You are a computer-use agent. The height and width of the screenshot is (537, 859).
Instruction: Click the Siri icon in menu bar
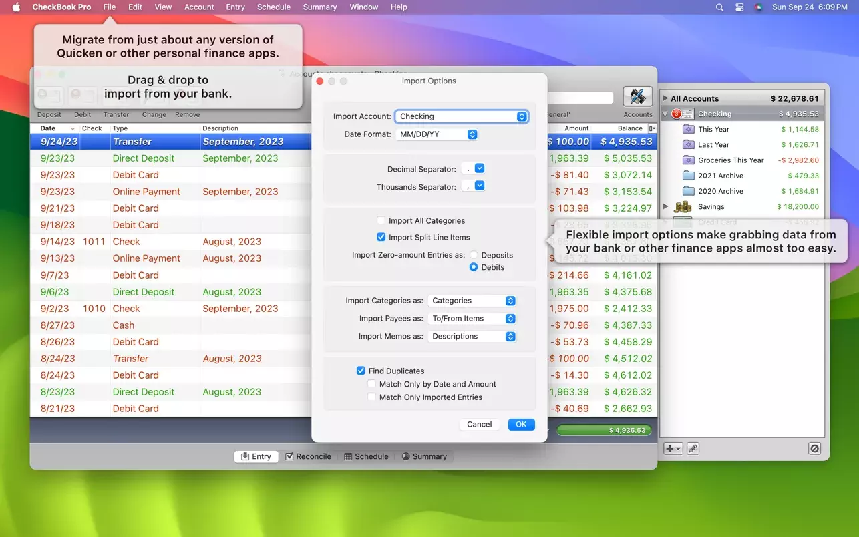click(x=758, y=7)
